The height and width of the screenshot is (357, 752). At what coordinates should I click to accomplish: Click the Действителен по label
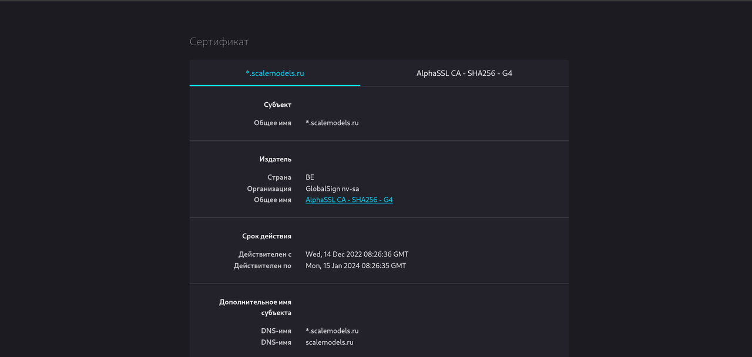click(x=263, y=265)
